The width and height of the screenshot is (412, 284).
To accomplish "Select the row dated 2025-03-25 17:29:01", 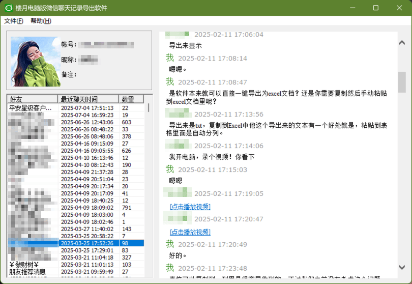I will click(76, 250).
